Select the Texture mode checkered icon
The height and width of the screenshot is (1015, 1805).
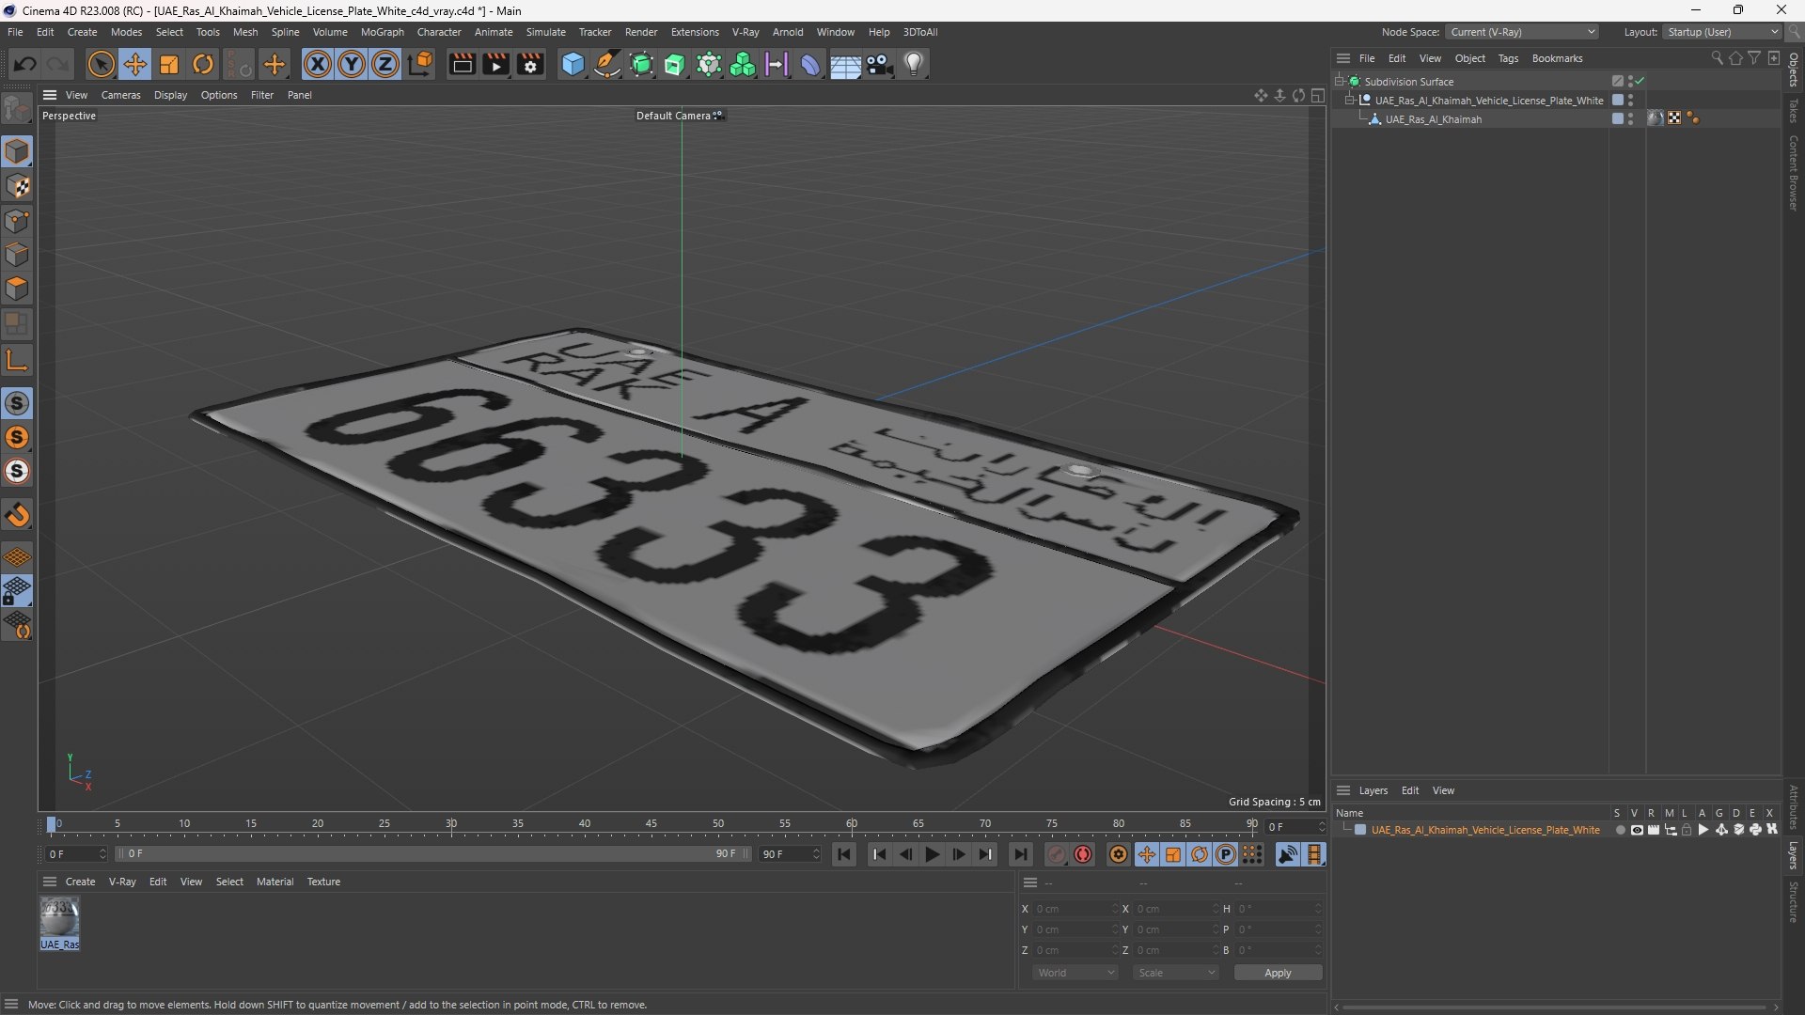coord(17,187)
